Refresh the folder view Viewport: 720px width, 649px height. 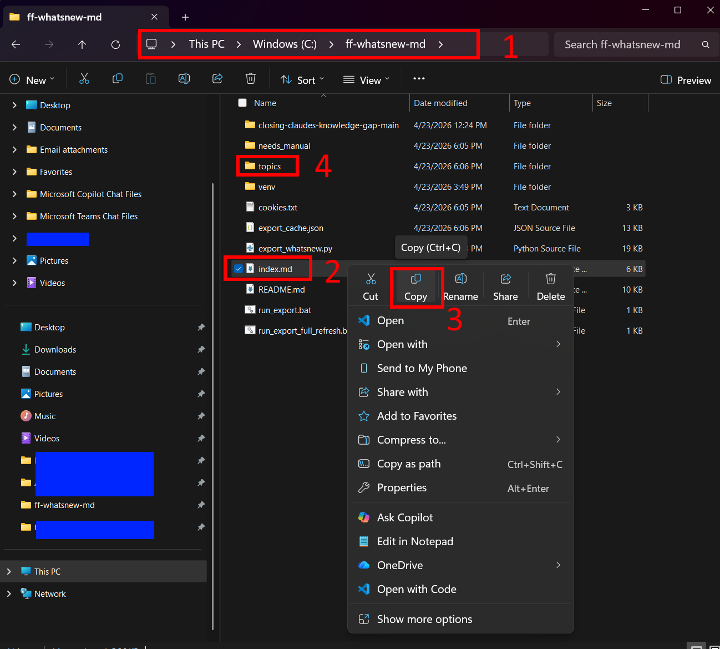(x=115, y=44)
